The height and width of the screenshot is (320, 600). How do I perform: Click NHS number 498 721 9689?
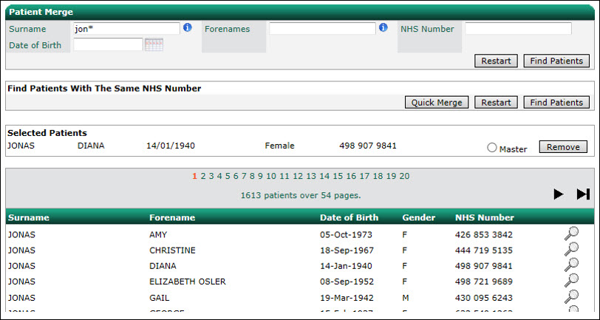[484, 282]
